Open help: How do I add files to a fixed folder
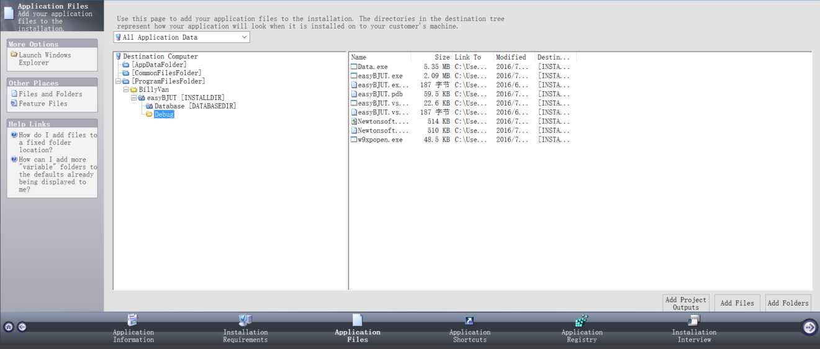820x349 pixels. tap(58, 142)
